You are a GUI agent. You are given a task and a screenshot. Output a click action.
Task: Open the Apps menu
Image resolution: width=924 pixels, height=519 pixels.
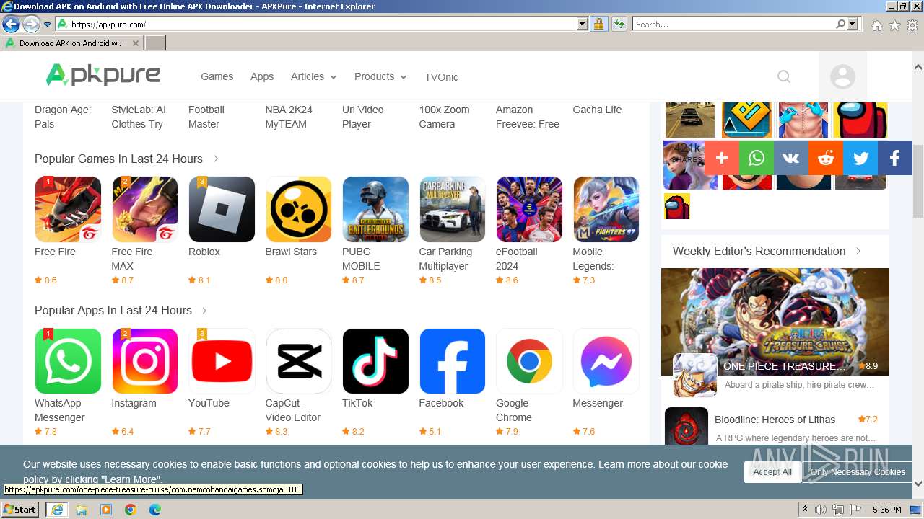point(262,76)
